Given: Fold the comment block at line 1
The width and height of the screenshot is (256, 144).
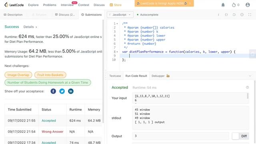Looking at the screenshot, I should pyautogui.click(x=117, y=24).
